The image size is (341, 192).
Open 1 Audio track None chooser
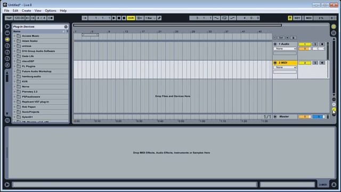click(x=285, y=49)
